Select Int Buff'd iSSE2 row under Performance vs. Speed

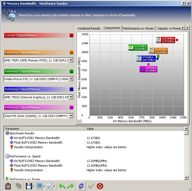point(37,161)
